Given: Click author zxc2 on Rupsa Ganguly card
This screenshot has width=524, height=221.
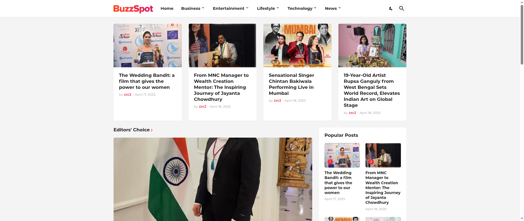Looking at the screenshot, I should tap(352, 113).
